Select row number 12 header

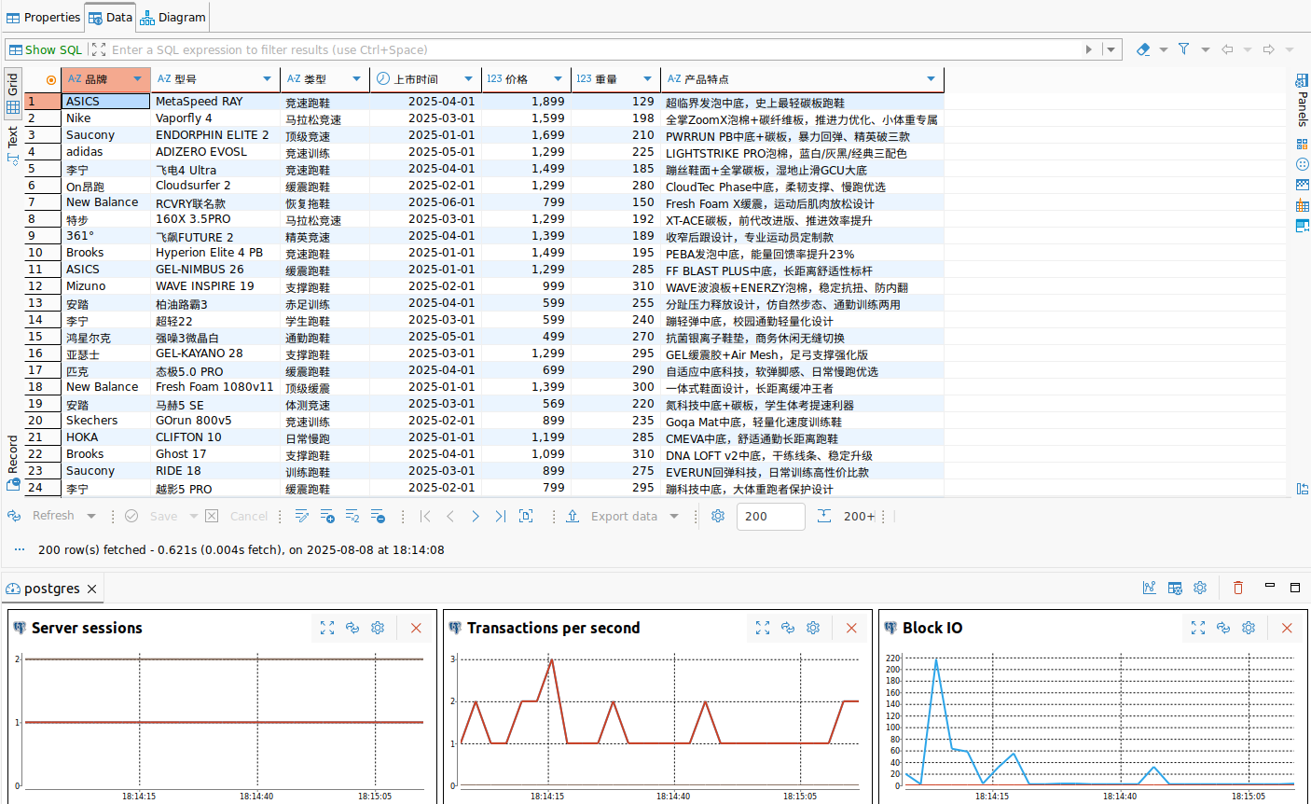pos(42,286)
